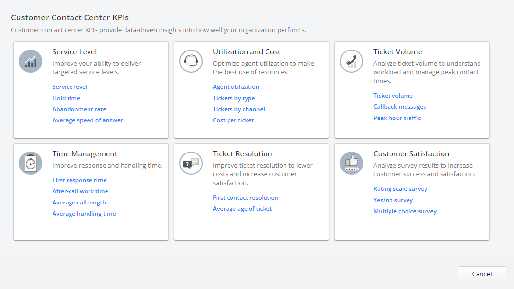Screen dimensions: 514x289
Task: Click the Service Level chart icon
Action: point(30,61)
